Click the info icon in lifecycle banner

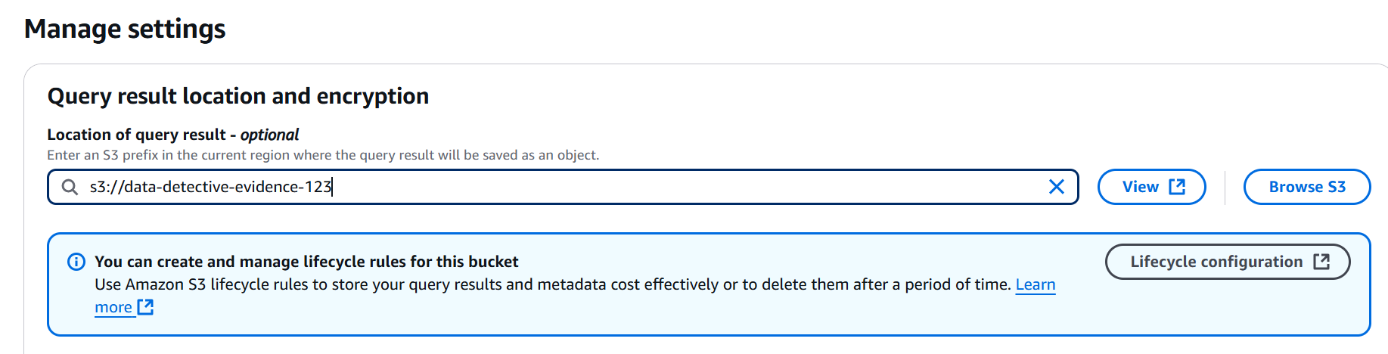point(76,262)
